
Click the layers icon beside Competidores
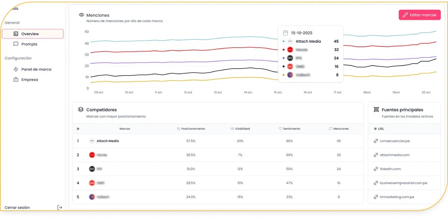coord(81,109)
